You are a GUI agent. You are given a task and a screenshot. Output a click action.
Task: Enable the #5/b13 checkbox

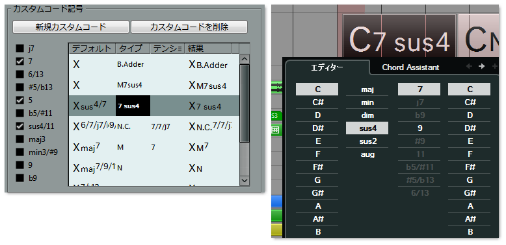(20, 87)
